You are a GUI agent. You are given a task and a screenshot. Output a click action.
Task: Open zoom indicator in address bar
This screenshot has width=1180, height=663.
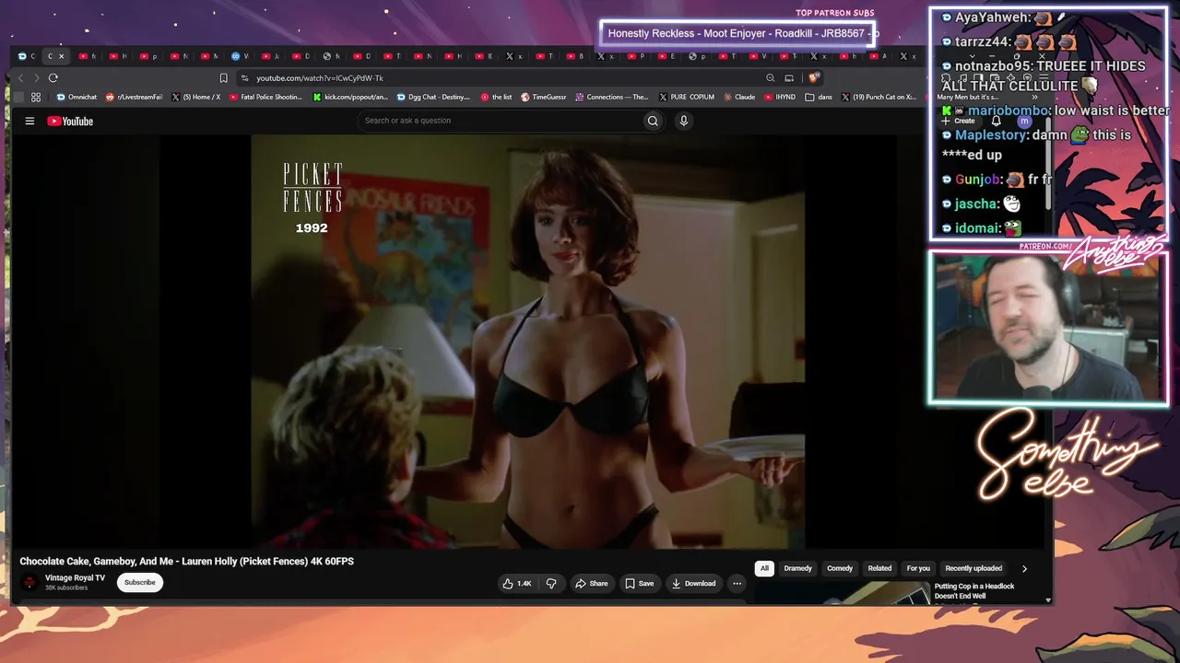770,78
